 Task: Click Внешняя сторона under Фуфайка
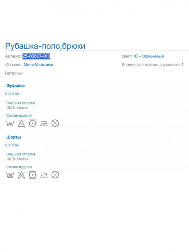click(x=21, y=103)
